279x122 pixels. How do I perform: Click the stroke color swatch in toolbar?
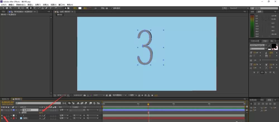coord(90,8)
